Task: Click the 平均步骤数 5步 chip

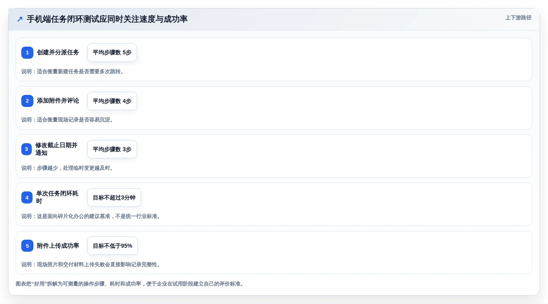Action: pyautogui.click(x=112, y=53)
